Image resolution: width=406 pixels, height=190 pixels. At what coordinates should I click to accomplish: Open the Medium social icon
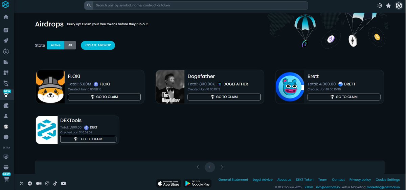(39, 183)
